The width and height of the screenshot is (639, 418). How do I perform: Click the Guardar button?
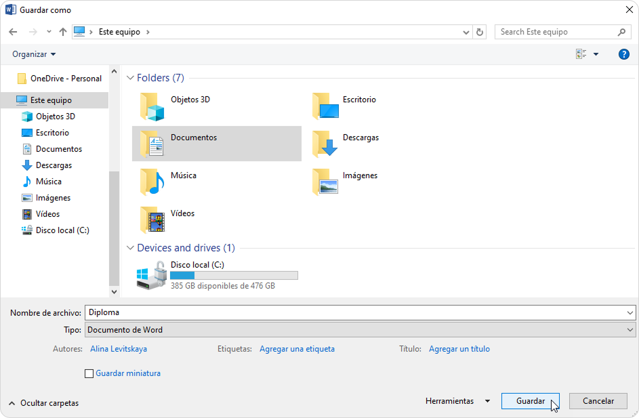pos(530,401)
